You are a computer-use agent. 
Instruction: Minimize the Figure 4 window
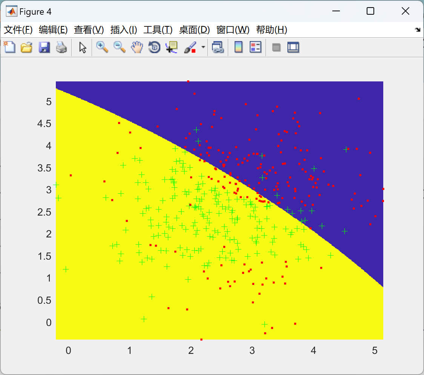336,11
